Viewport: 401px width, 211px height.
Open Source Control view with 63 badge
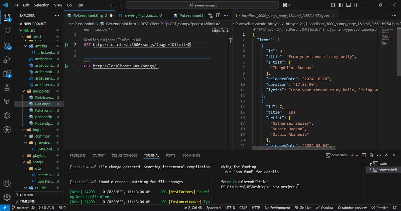pyautogui.click(x=7, y=46)
